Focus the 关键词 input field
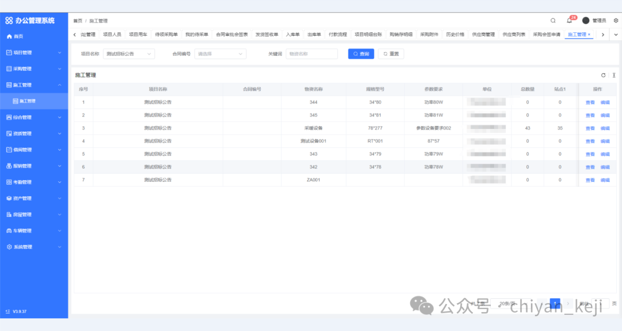Viewport: 622px width, 331px height. coord(312,54)
